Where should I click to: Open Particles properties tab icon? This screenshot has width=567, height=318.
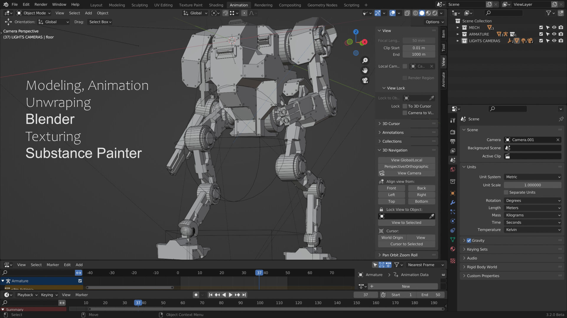pyautogui.click(x=452, y=212)
